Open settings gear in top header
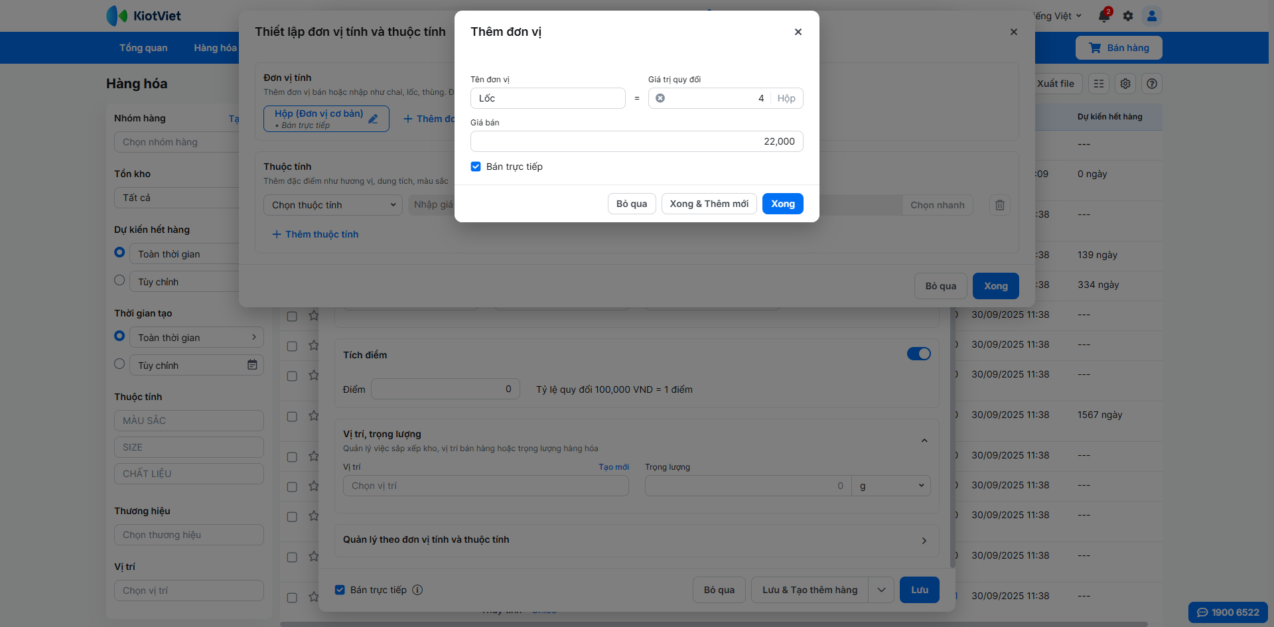The height and width of the screenshot is (627, 1274). coord(1128,16)
